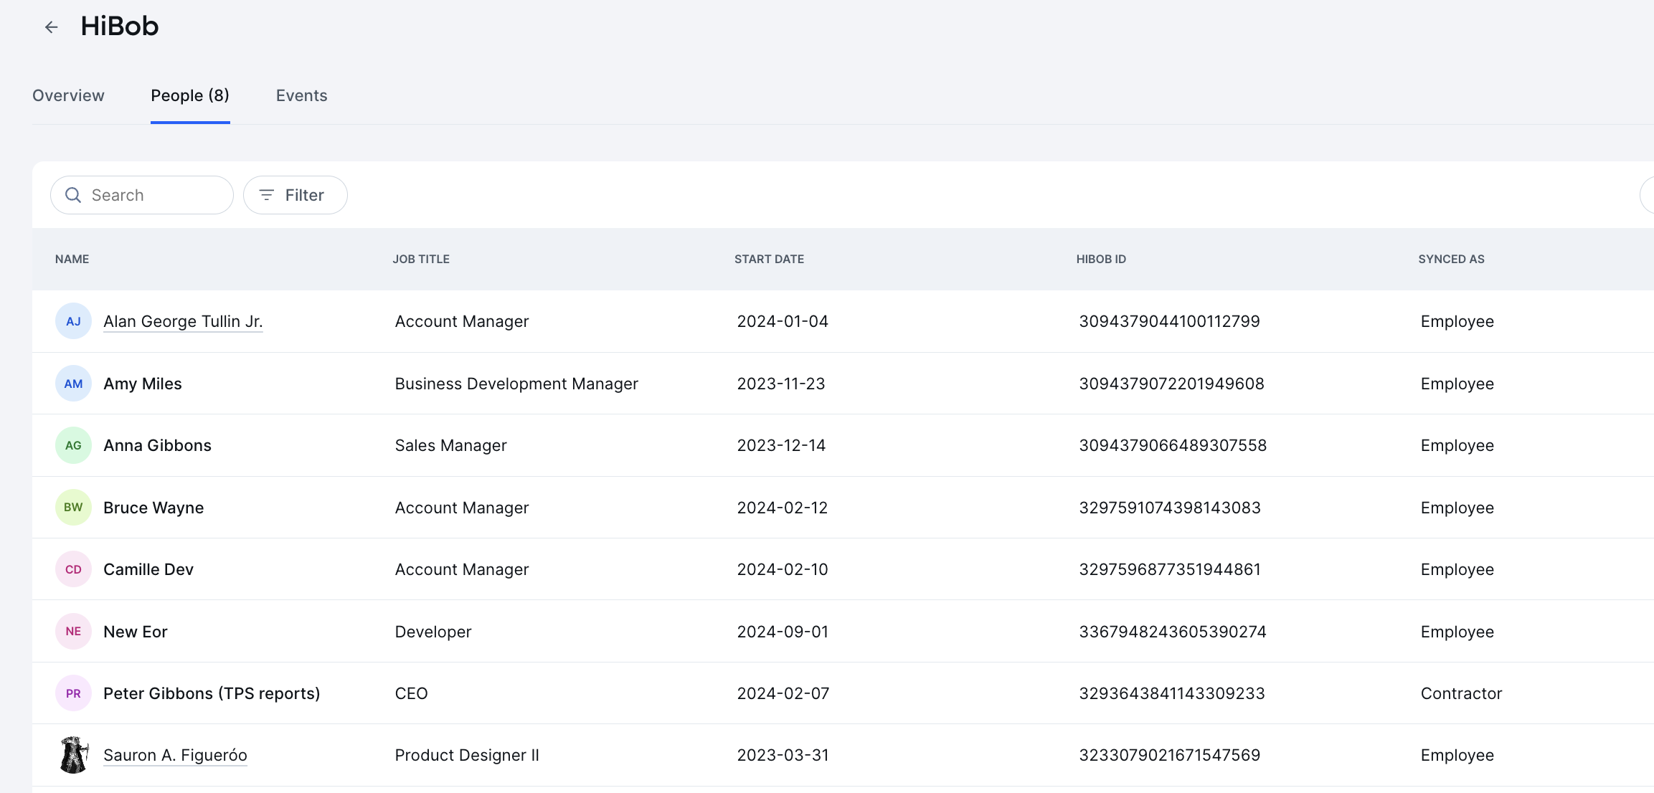The image size is (1654, 793).
Task: Sort the table by START DATE column
Action: click(768, 259)
